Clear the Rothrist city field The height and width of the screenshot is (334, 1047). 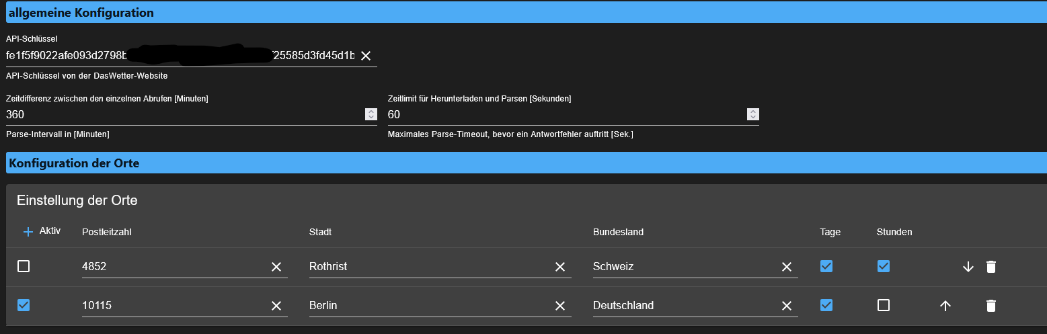[x=559, y=267]
